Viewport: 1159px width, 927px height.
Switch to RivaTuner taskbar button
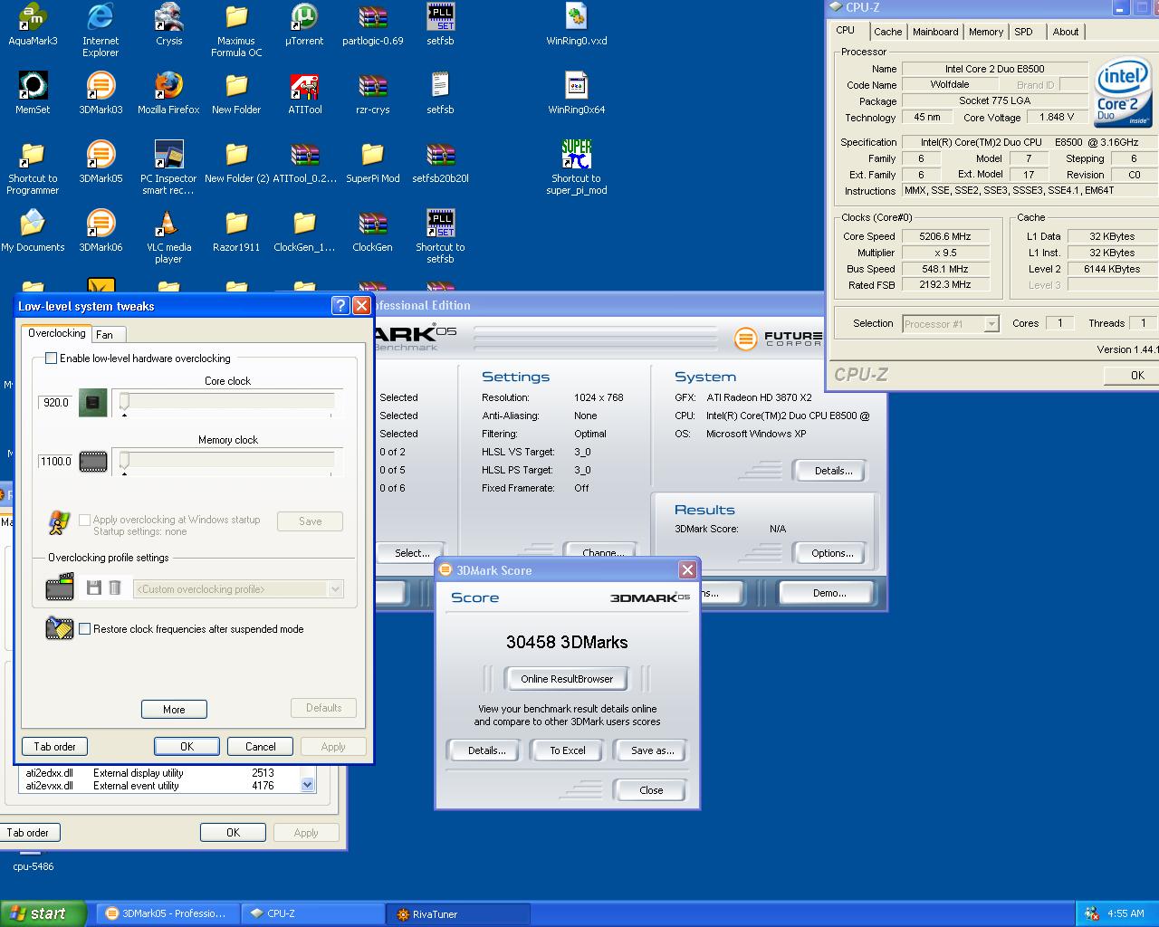(x=459, y=913)
